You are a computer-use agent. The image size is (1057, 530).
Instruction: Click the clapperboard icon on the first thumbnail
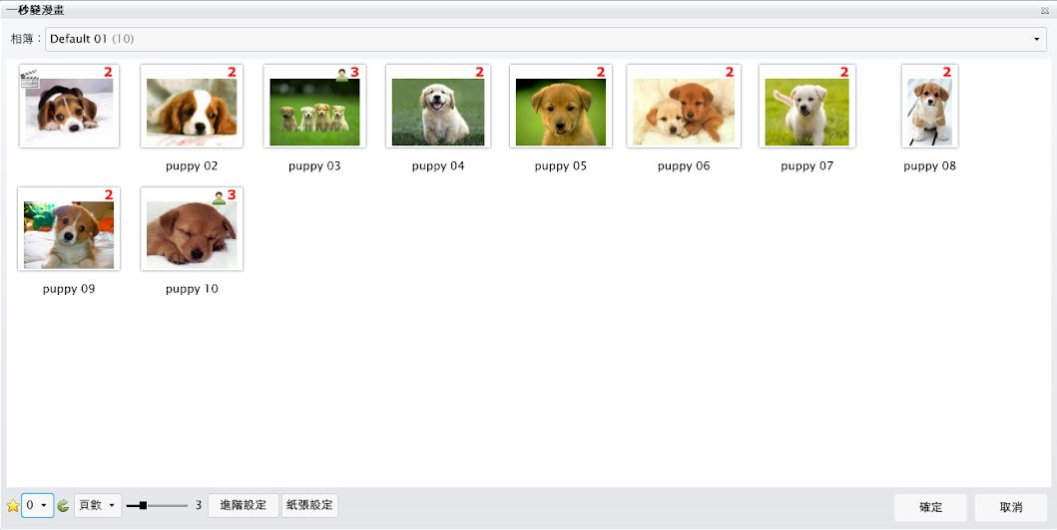29,80
